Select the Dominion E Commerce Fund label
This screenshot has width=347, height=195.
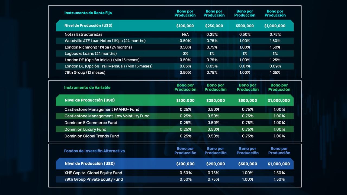[x=91, y=123]
